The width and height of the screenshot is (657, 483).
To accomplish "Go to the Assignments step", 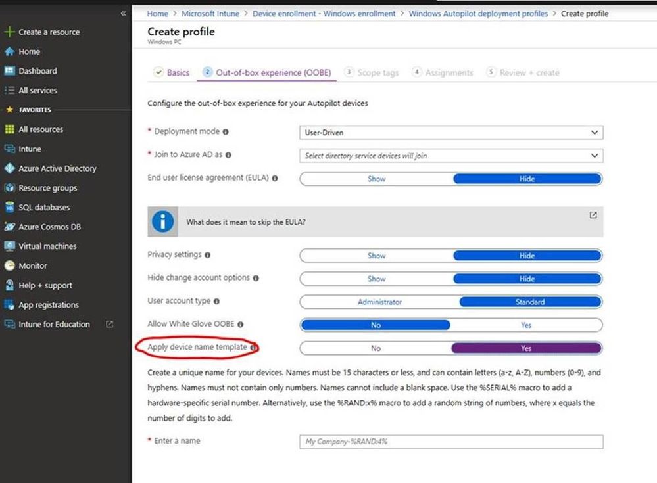I will pos(443,72).
